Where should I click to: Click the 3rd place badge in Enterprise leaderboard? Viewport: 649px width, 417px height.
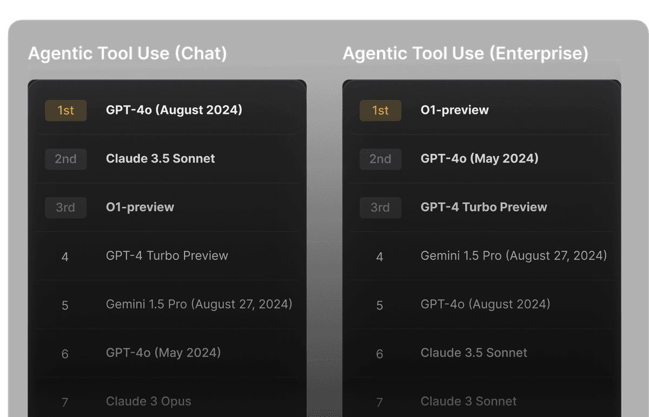click(x=380, y=207)
